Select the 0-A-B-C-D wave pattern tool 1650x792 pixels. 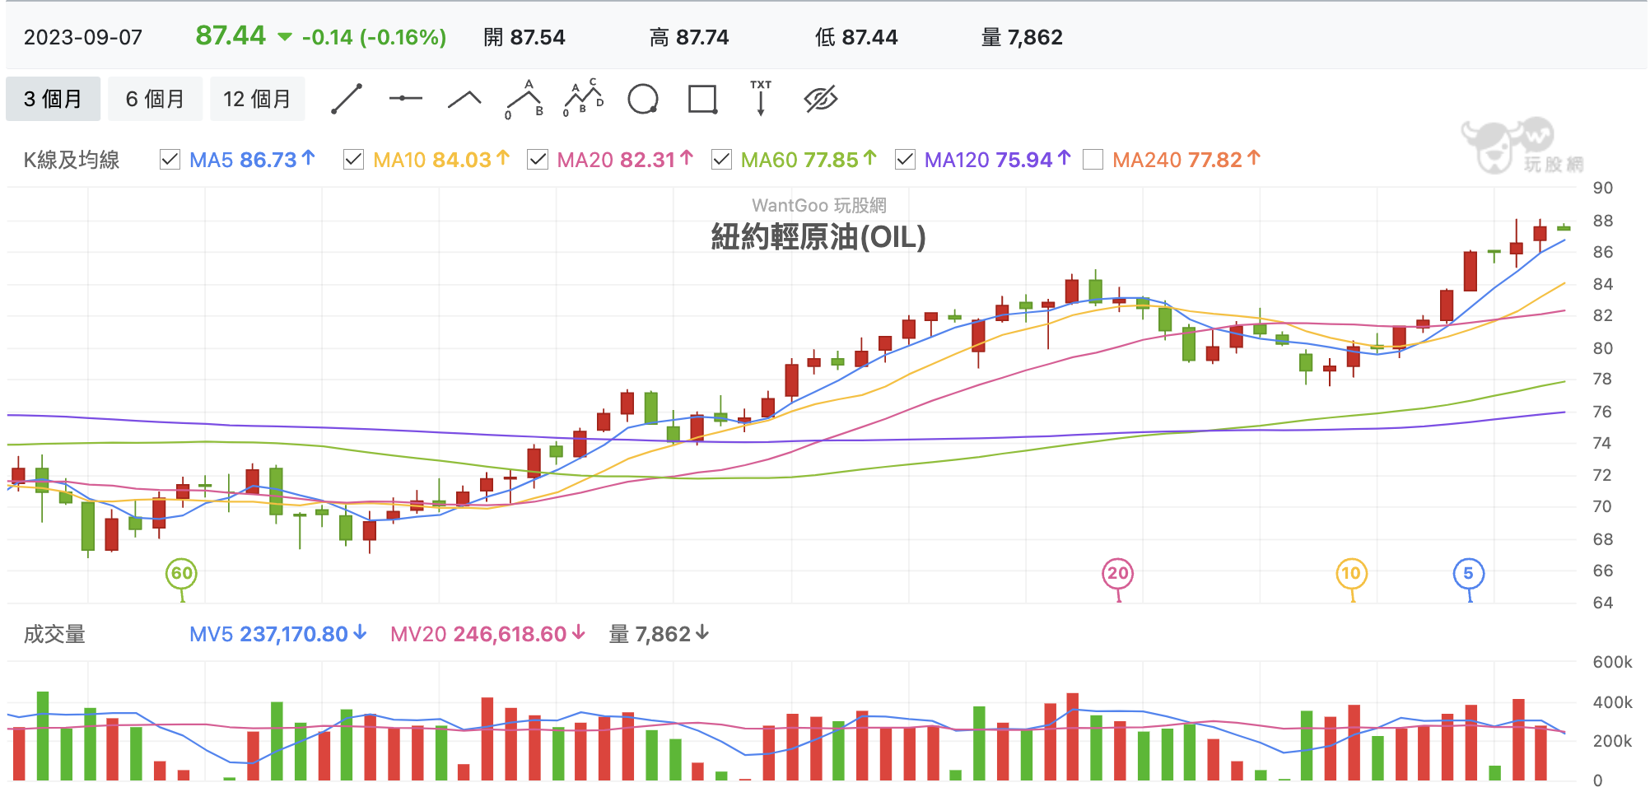(x=584, y=99)
